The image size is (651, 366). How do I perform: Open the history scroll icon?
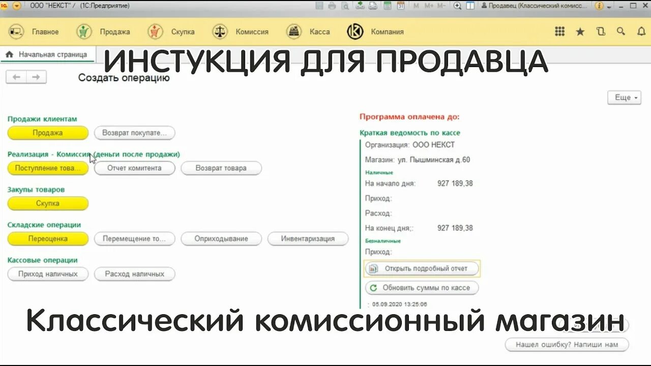pyautogui.click(x=601, y=32)
